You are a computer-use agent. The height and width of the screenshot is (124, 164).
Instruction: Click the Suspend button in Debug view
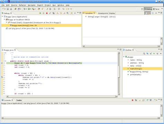tap(44, 13)
